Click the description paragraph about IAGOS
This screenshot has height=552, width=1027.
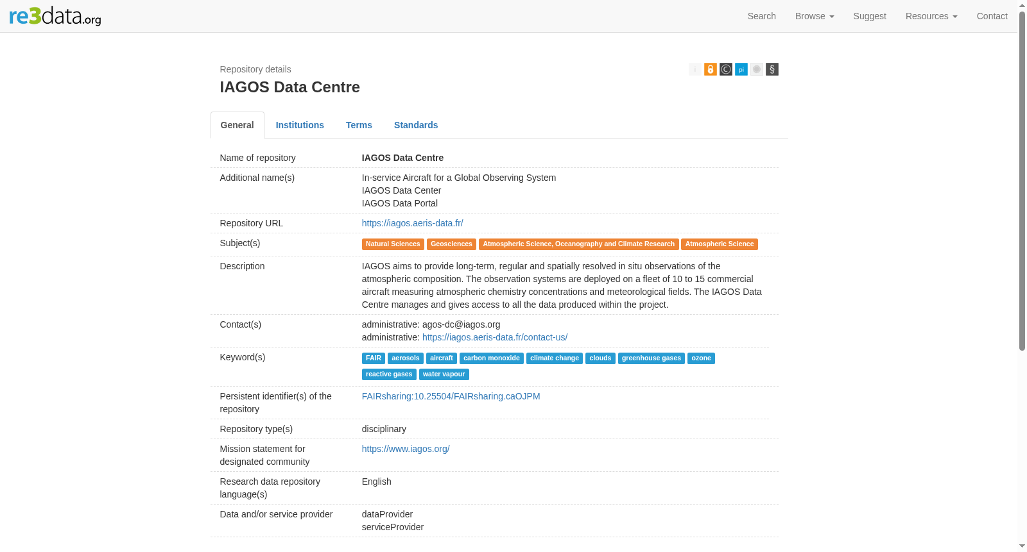[x=562, y=285]
